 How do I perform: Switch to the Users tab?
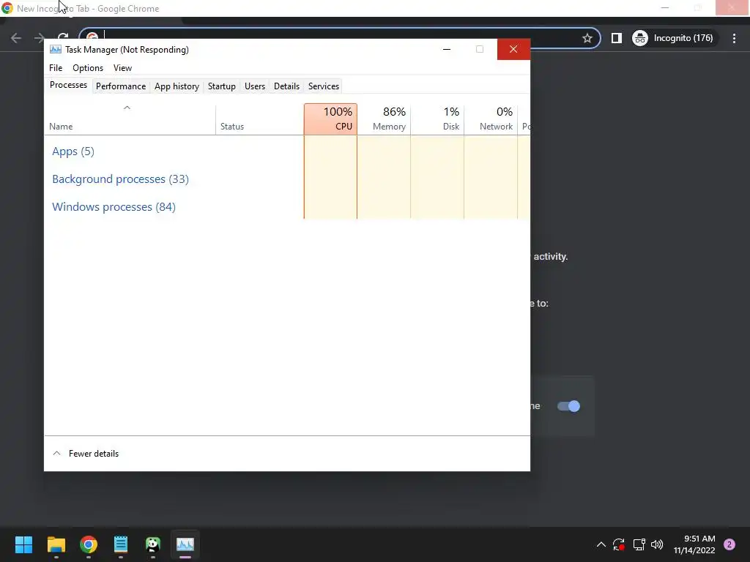[254, 86]
